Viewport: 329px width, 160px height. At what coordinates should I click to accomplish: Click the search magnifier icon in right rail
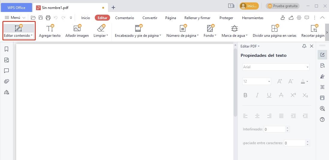click(x=322, y=109)
